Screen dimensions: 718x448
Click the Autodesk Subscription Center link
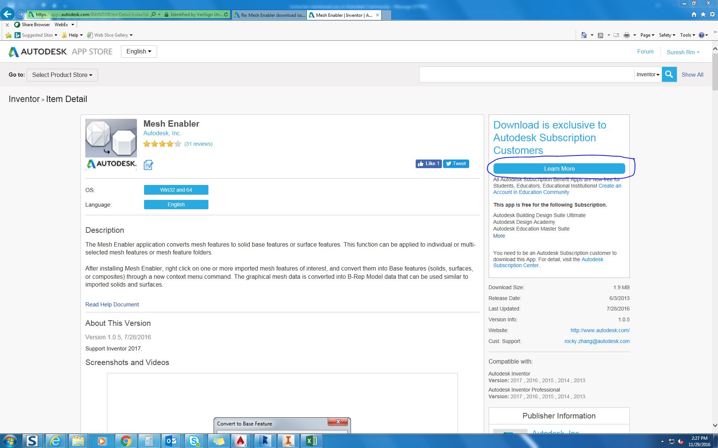548,262
